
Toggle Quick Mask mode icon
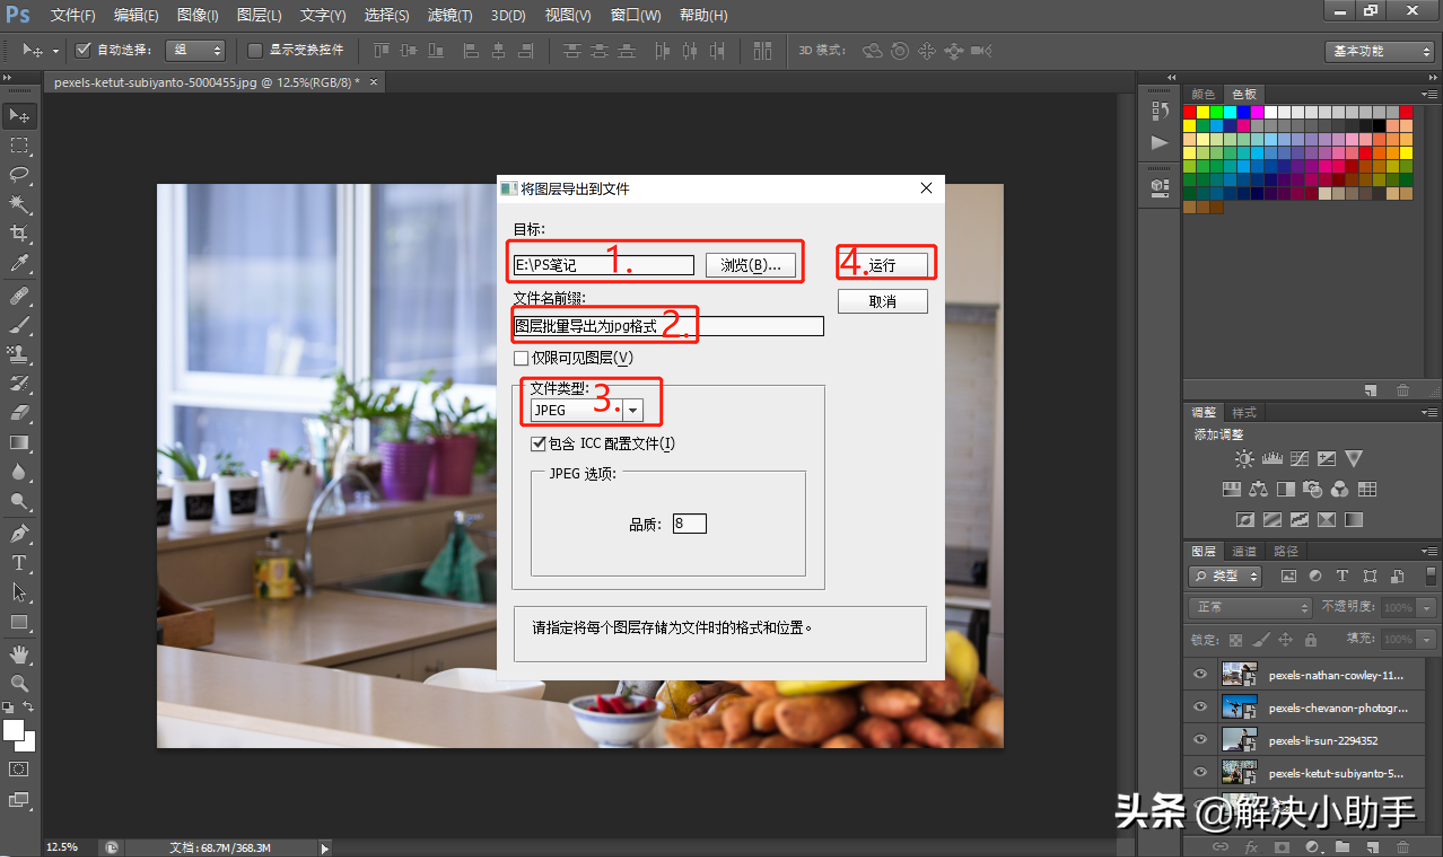coord(19,769)
